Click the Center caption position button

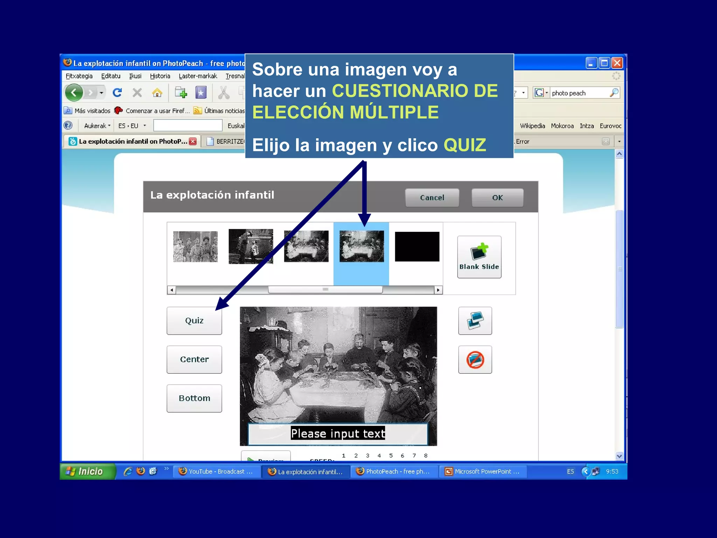194,360
